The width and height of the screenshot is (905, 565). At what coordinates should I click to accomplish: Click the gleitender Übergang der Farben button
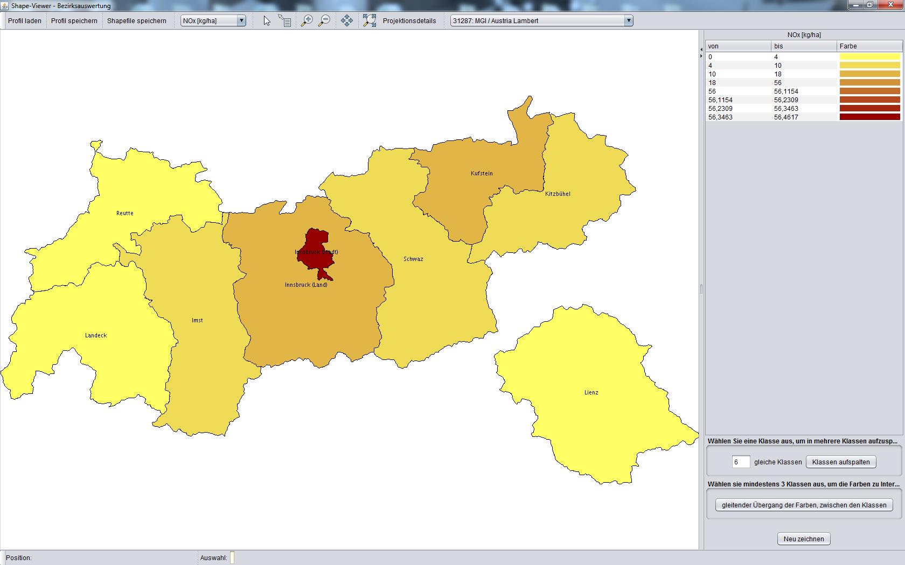(x=804, y=505)
